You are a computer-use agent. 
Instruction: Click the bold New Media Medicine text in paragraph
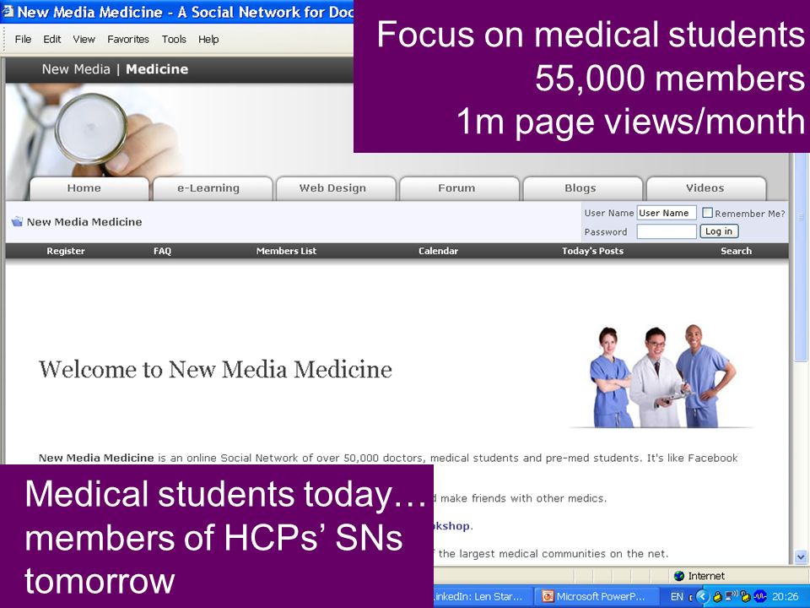(96, 458)
